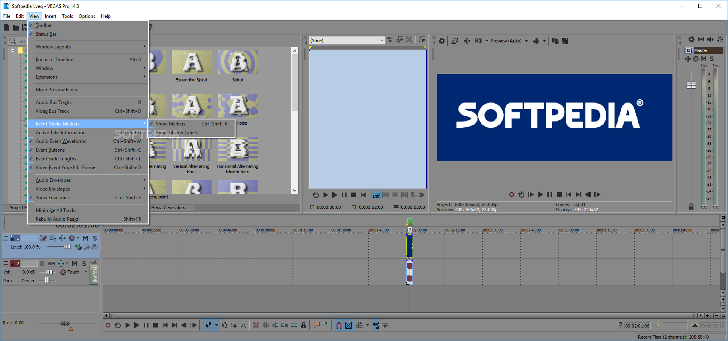This screenshot has width=728, height=341.
Task: Open the Normal Edit Tool dropdown arrow
Action: 216,325
